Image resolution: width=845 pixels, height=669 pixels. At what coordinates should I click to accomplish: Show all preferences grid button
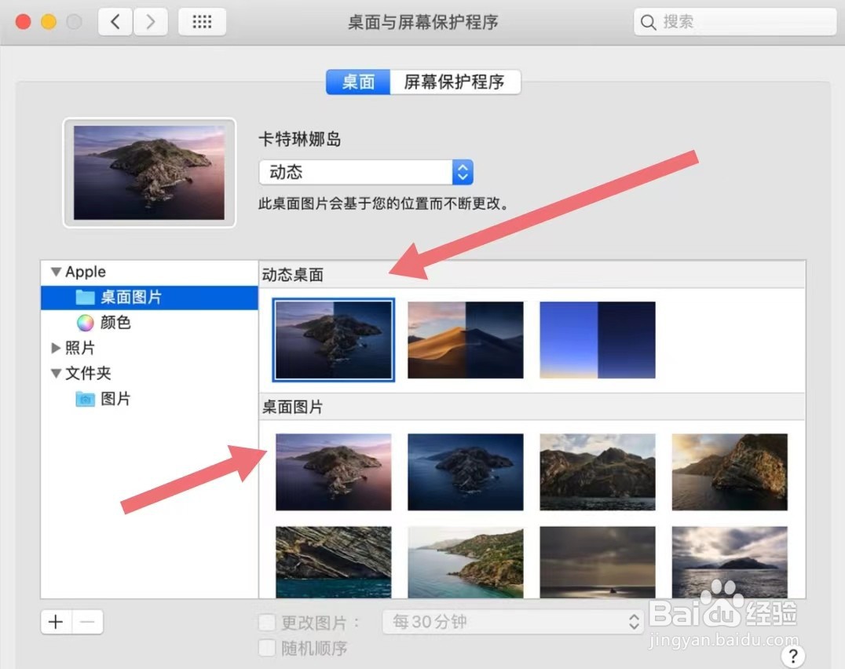pos(202,21)
